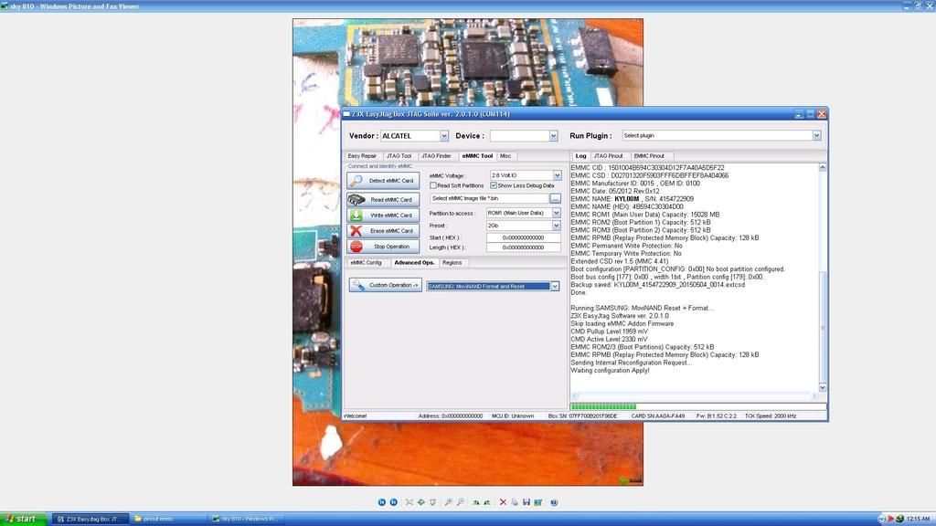
Task: Click the Length (HEX) input field
Action: pos(524,247)
